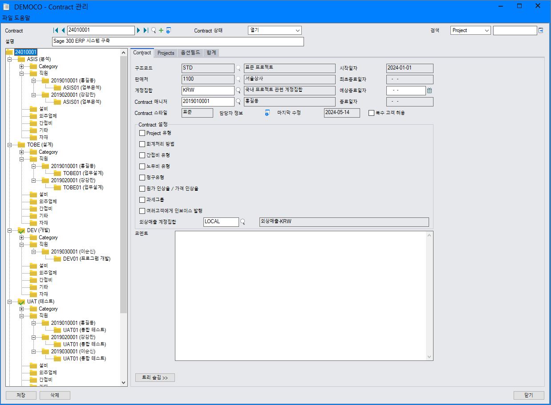This screenshot has height=405, width=551.
Task: Jump to the last contract record
Action: click(x=146, y=30)
